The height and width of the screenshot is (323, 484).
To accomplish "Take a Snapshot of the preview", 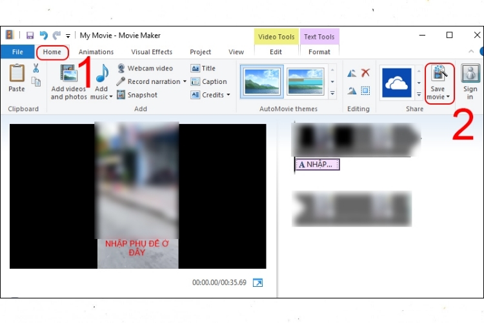I will 137,95.
